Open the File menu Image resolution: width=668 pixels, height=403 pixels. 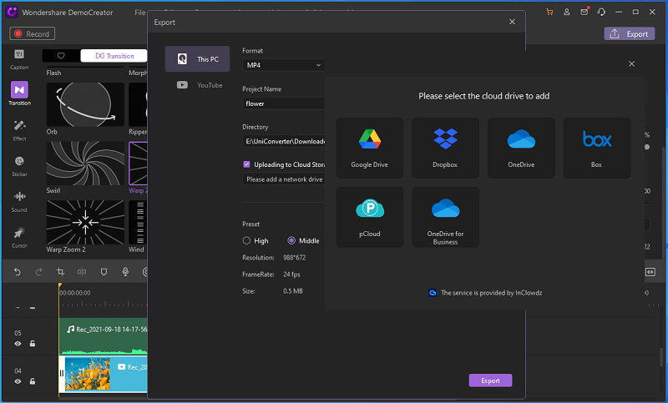point(140,13)
